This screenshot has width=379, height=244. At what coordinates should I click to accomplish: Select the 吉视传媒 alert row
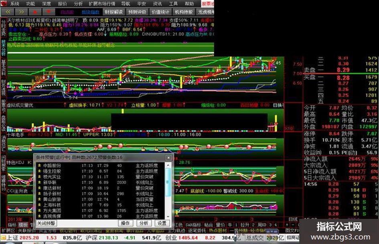click(x=101, y=216)
